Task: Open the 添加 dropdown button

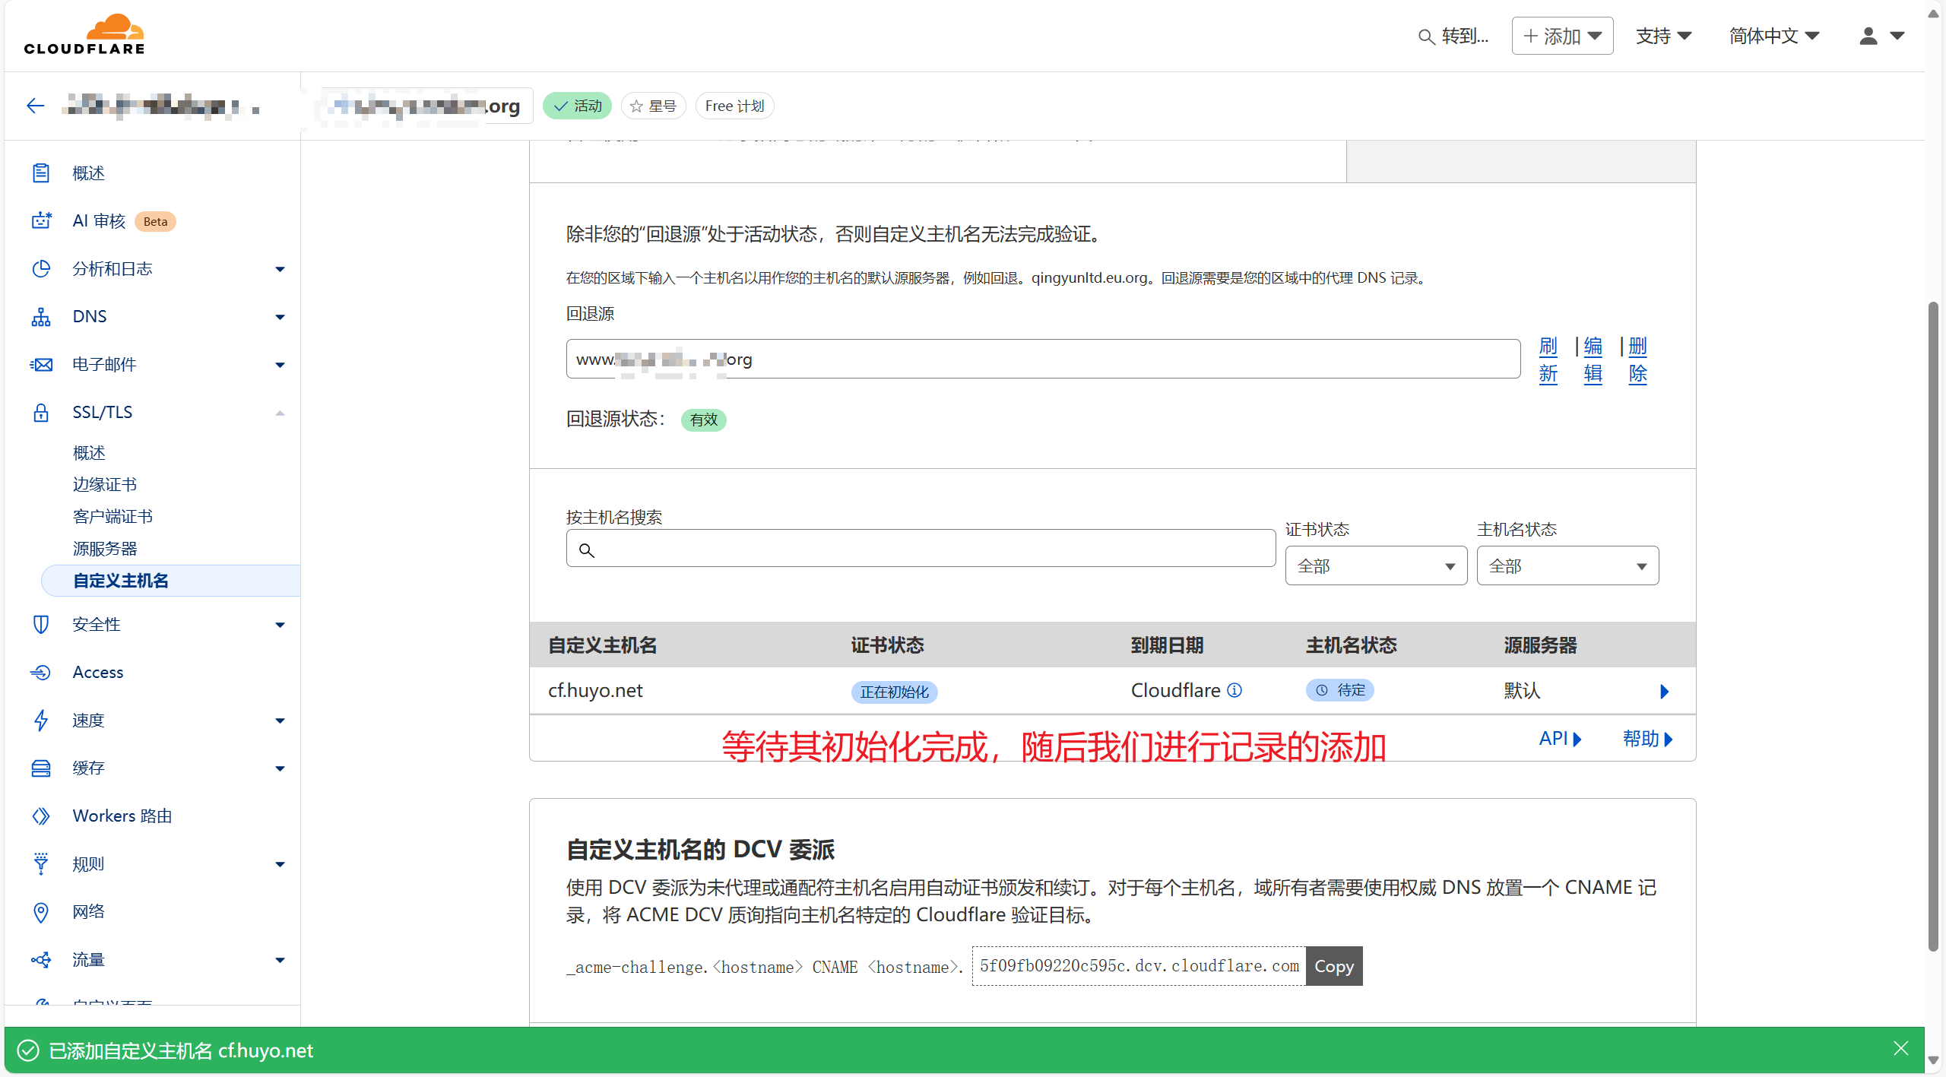Action: coord(1562,36)
